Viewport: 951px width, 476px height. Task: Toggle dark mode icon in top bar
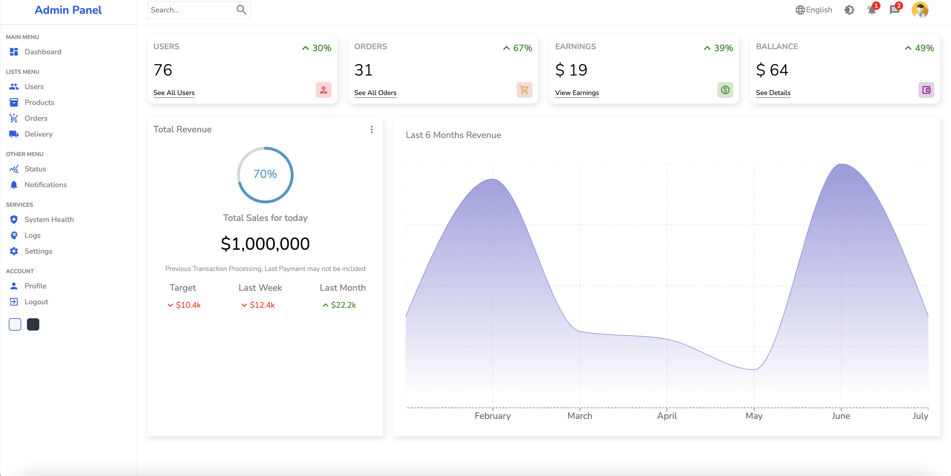849,10
